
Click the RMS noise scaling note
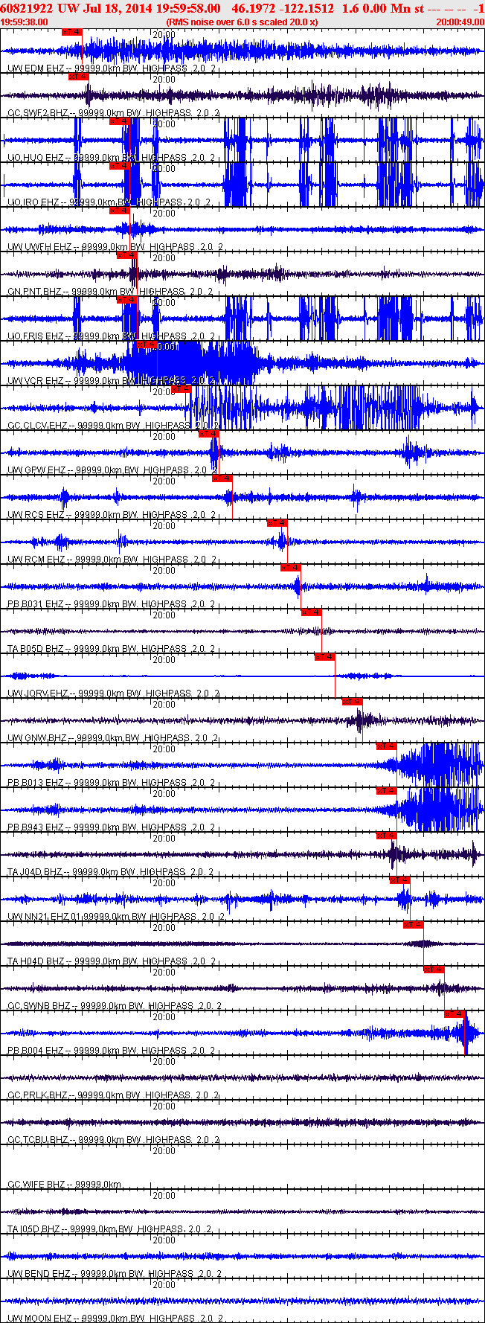[242, 22]
